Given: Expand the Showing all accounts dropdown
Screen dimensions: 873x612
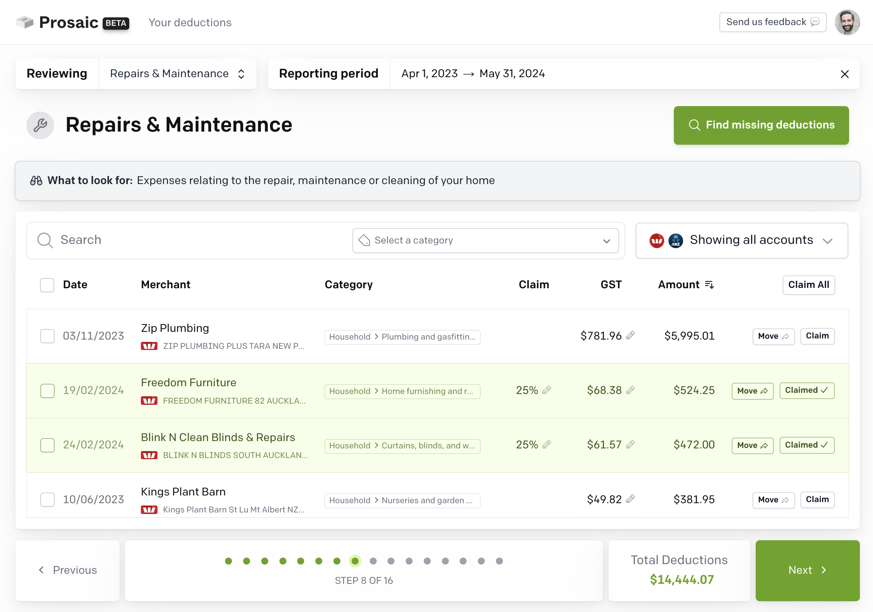Looking at the screenshot, I should [x=741, y=240].
